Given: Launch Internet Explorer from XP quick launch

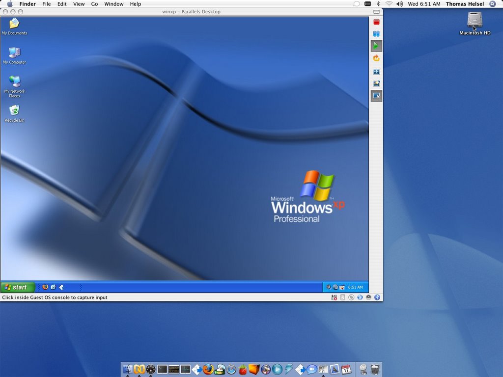Looking at the screenshot, I should coord(53,287).
